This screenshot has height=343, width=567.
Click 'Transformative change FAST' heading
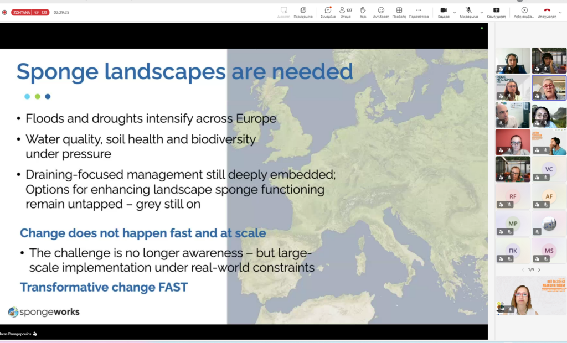point(104,287)
